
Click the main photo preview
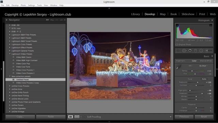coord(120,66)
